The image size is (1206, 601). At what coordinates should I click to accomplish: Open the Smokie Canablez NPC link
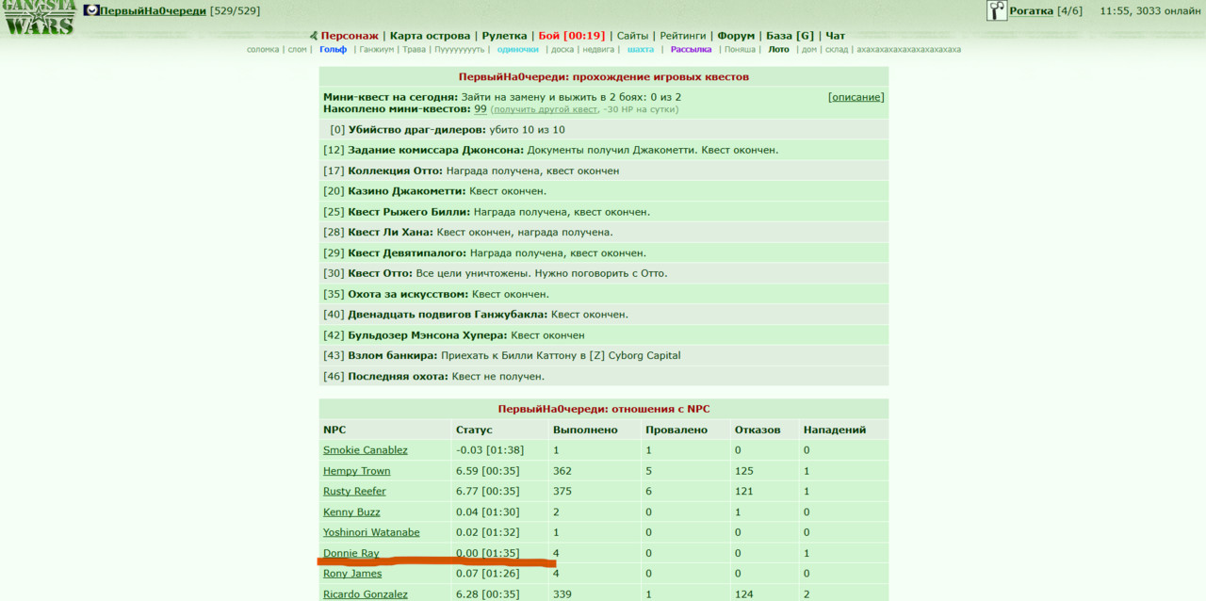pyautogui.click(x=366, y=450)
